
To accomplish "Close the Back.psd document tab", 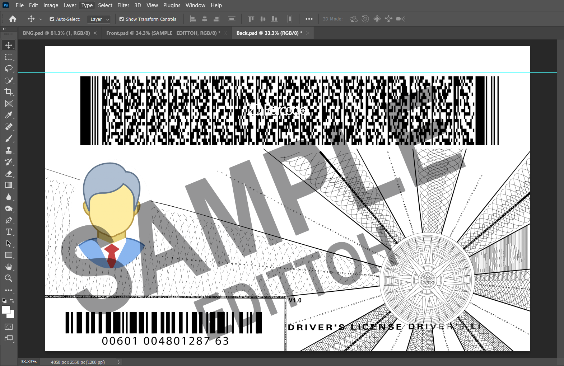I will 308,33.
